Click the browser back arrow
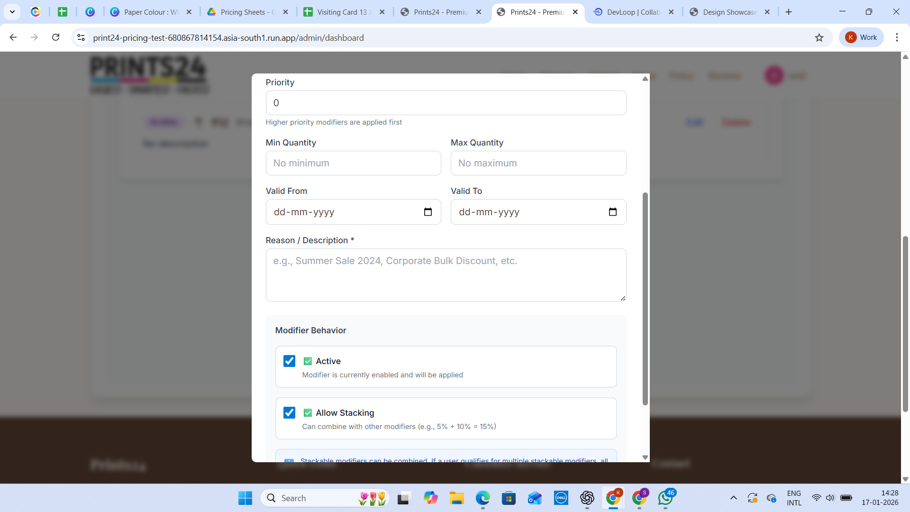The image size is (910, 512). point(13,37)
